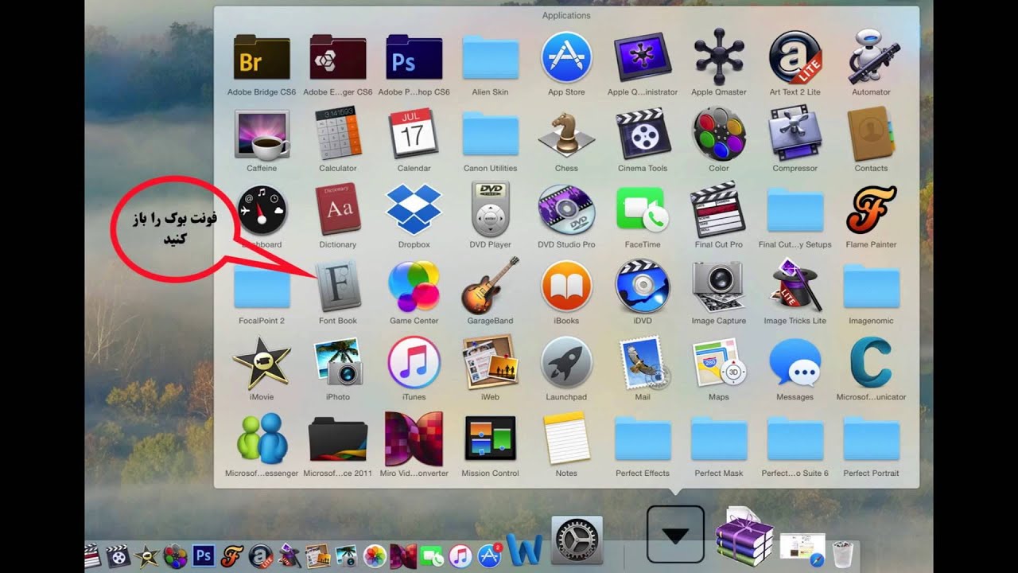This screenshot has width=1018, height=573.
Task: Launch the Color app in the grid
Action: coord(719,134)
